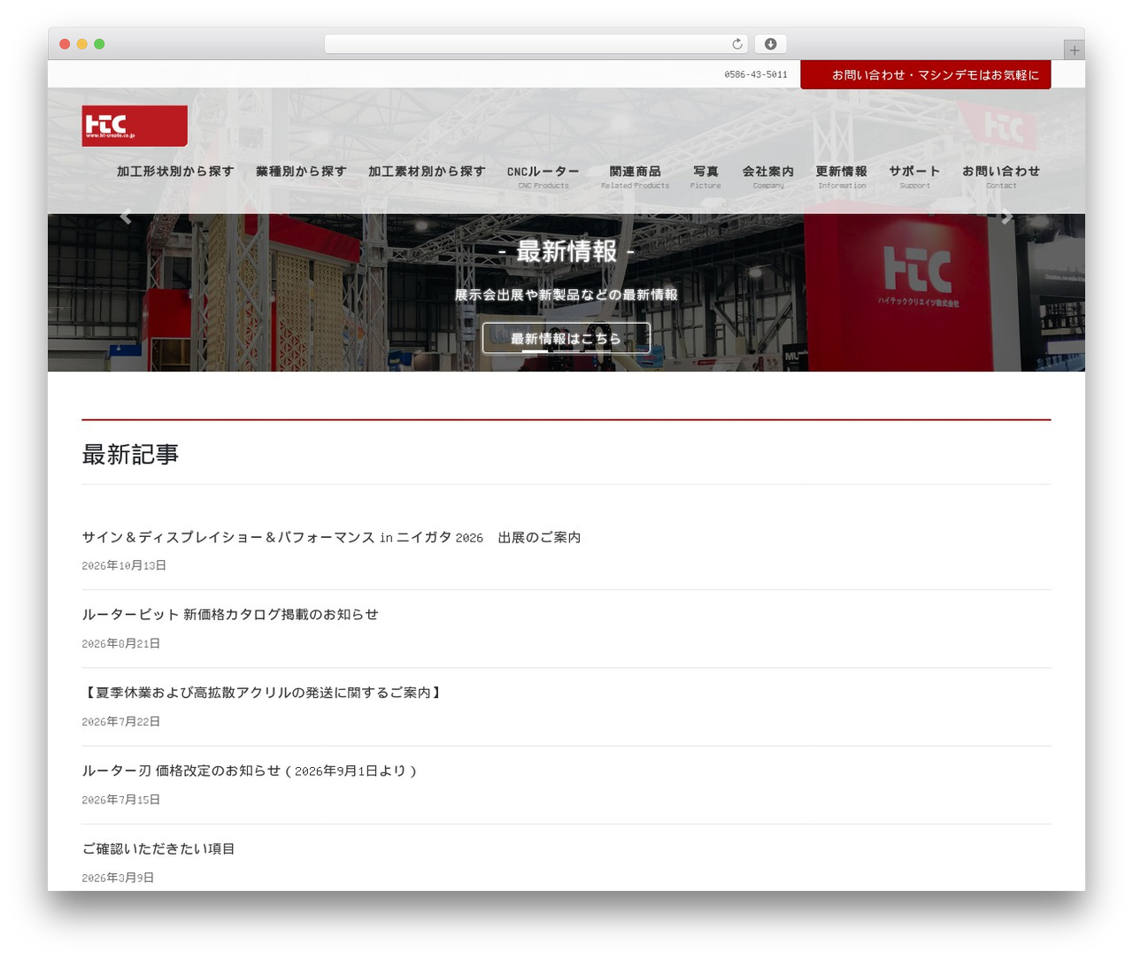Click banner title - 最新情報 -
This screenshot has width=1133, height=959.
566,252
